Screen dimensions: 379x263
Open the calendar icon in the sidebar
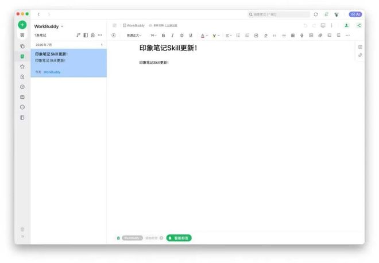pos(22,97)
